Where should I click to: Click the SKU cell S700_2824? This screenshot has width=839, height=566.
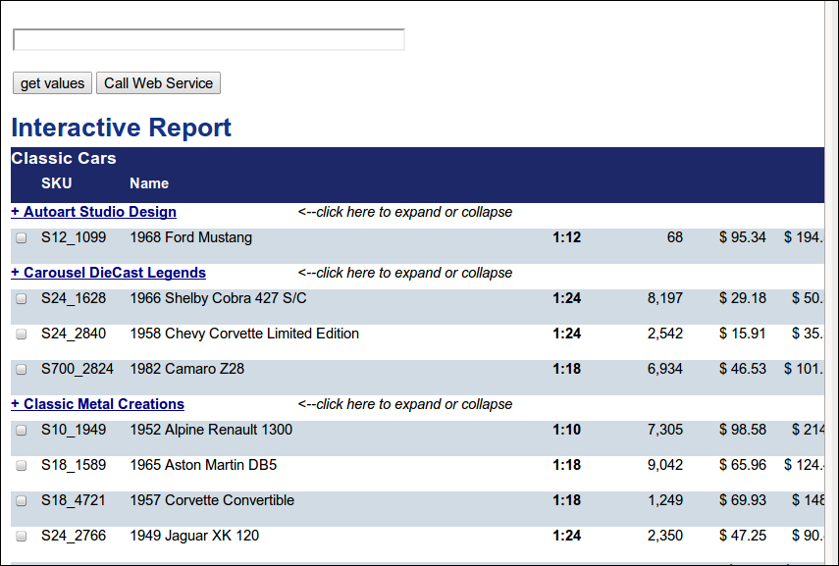[78, 369]
